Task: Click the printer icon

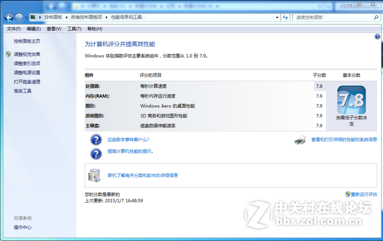Action: point(300,140)
